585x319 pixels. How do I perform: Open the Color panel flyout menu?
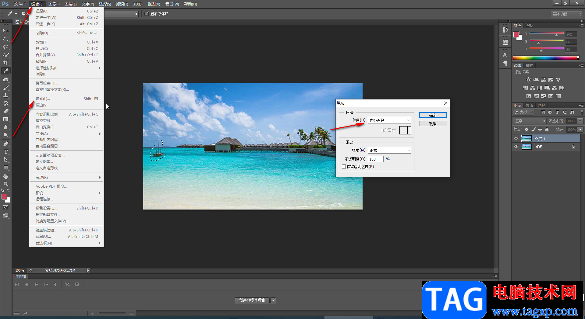[581, 26]
